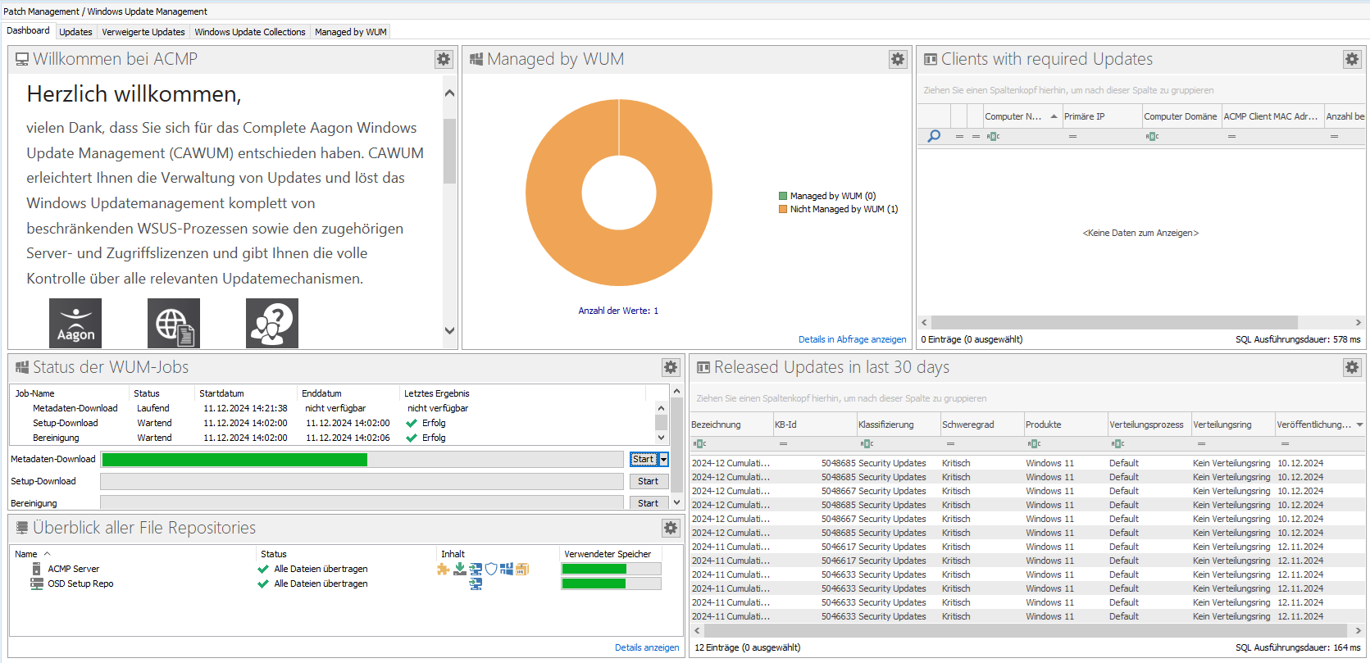
Task: Click the orange Nicht Managed by WUM swatch
Action: pyautogui.click(x=783, y=209)
